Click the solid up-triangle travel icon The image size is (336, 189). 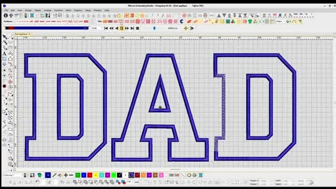pyautogui.click(x=219, y=15)
